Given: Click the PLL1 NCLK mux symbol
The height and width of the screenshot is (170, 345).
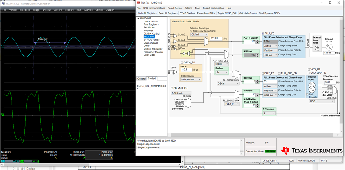Looking at the screenshot, I should point(226,54).
